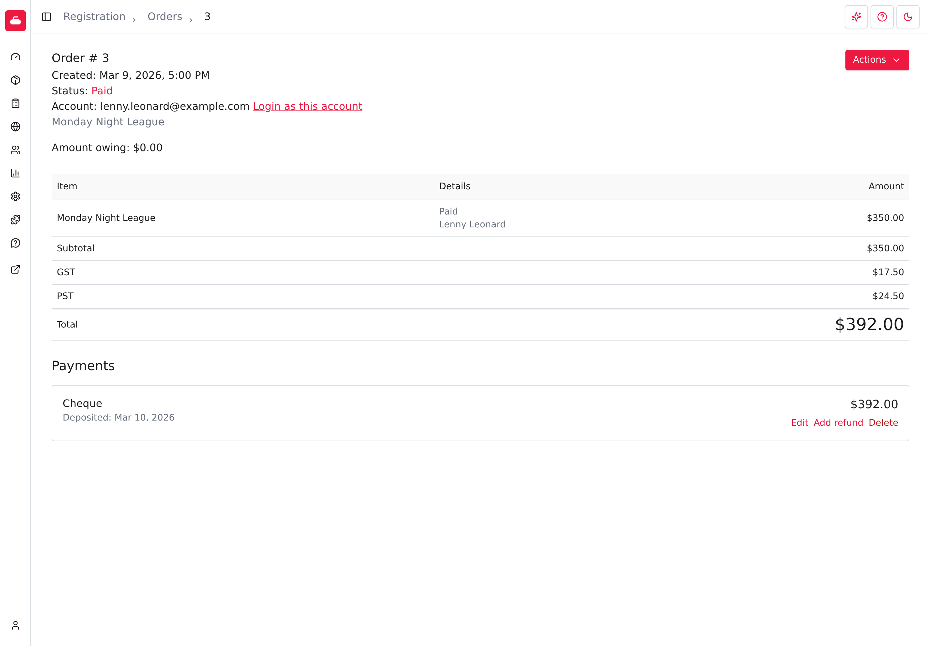Edit the Cheque payment
Image resolution: width=930 pixels, height=646 pixels.
click(x=799, y=422)
